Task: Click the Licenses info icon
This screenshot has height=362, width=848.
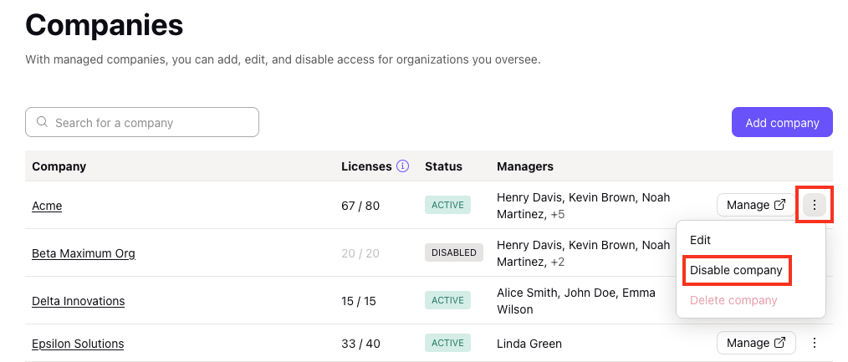Action: (402, 166)
